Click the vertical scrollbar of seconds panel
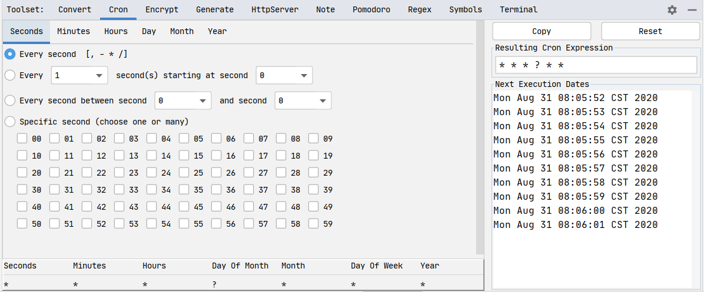Viewport: 704px width, 292px height. click(x=480, y=137)
